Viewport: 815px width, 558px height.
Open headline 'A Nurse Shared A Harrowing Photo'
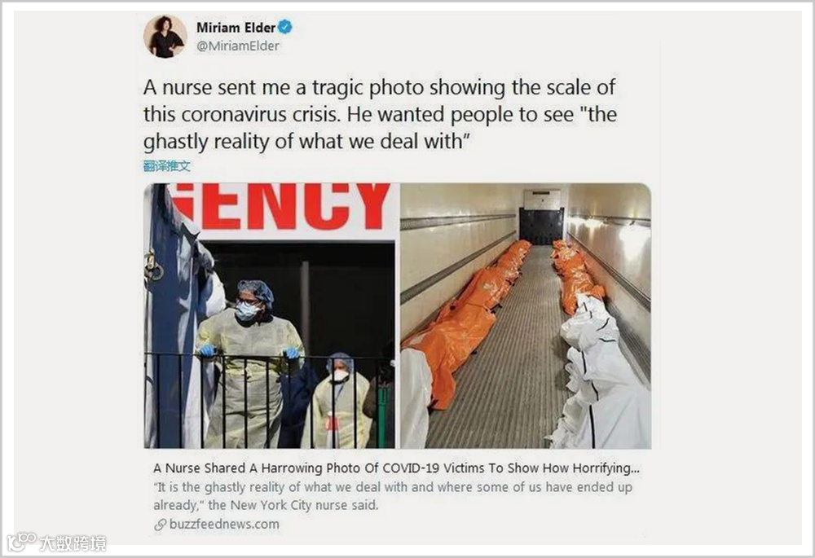click(x=397, y=468)
